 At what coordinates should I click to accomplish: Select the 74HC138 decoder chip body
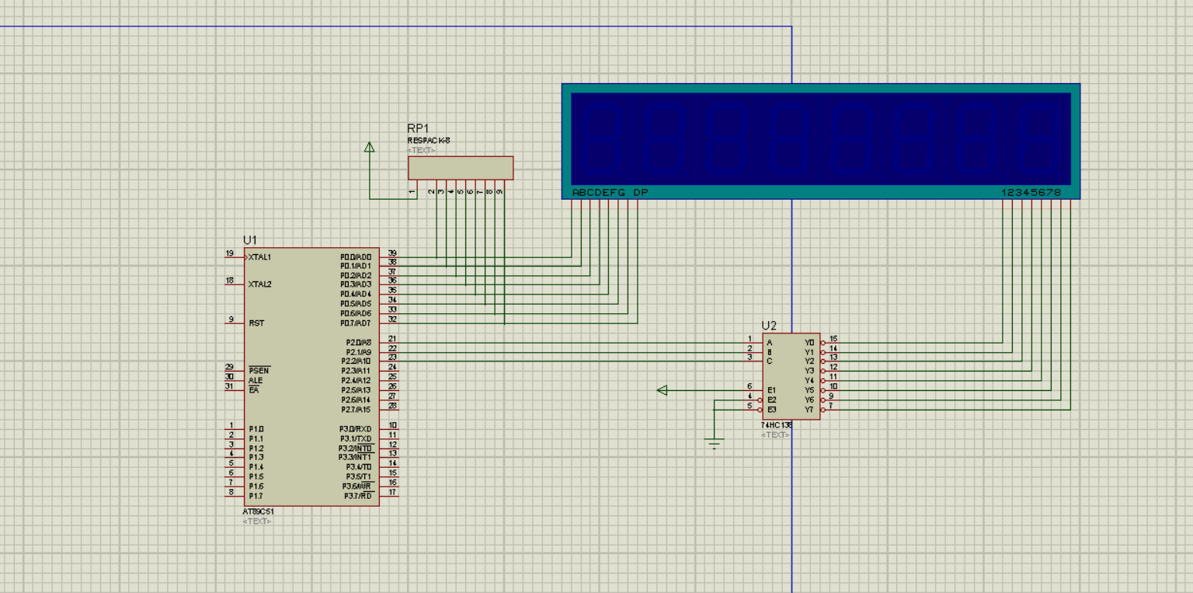791,376
